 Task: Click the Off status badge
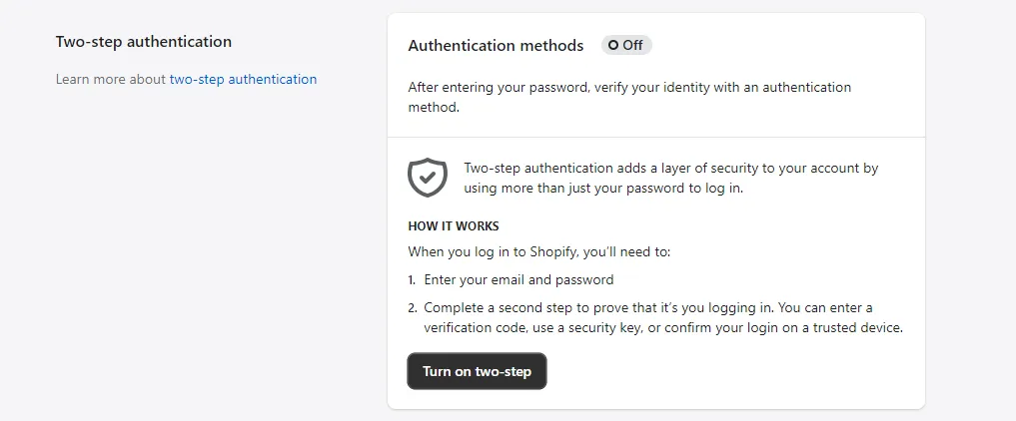tap(626, 45)
